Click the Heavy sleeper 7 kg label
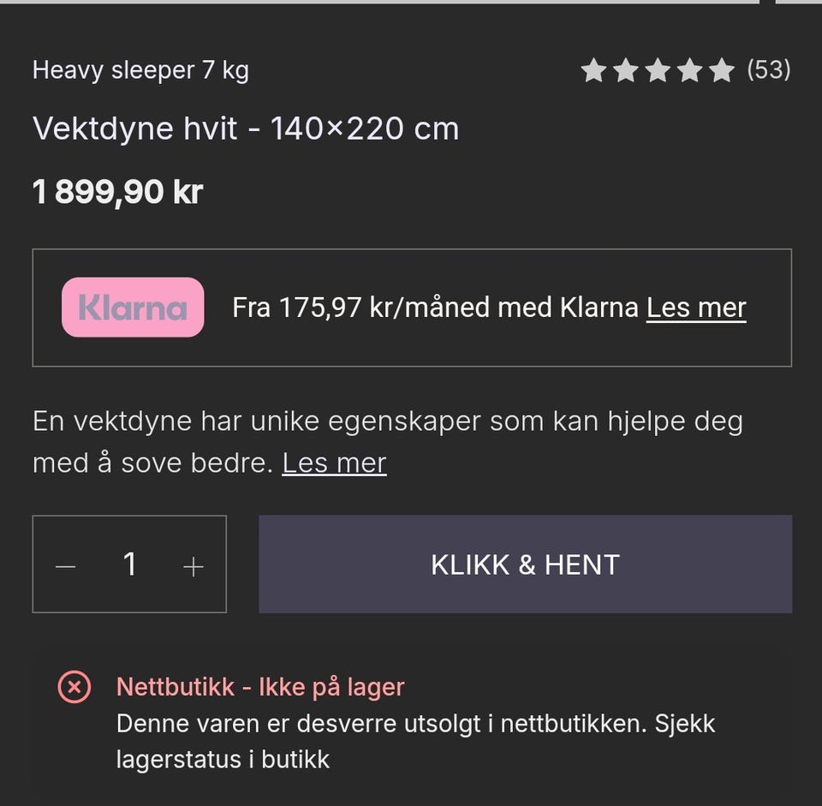Viewport: 822px width, 806px height. point(140,70)
